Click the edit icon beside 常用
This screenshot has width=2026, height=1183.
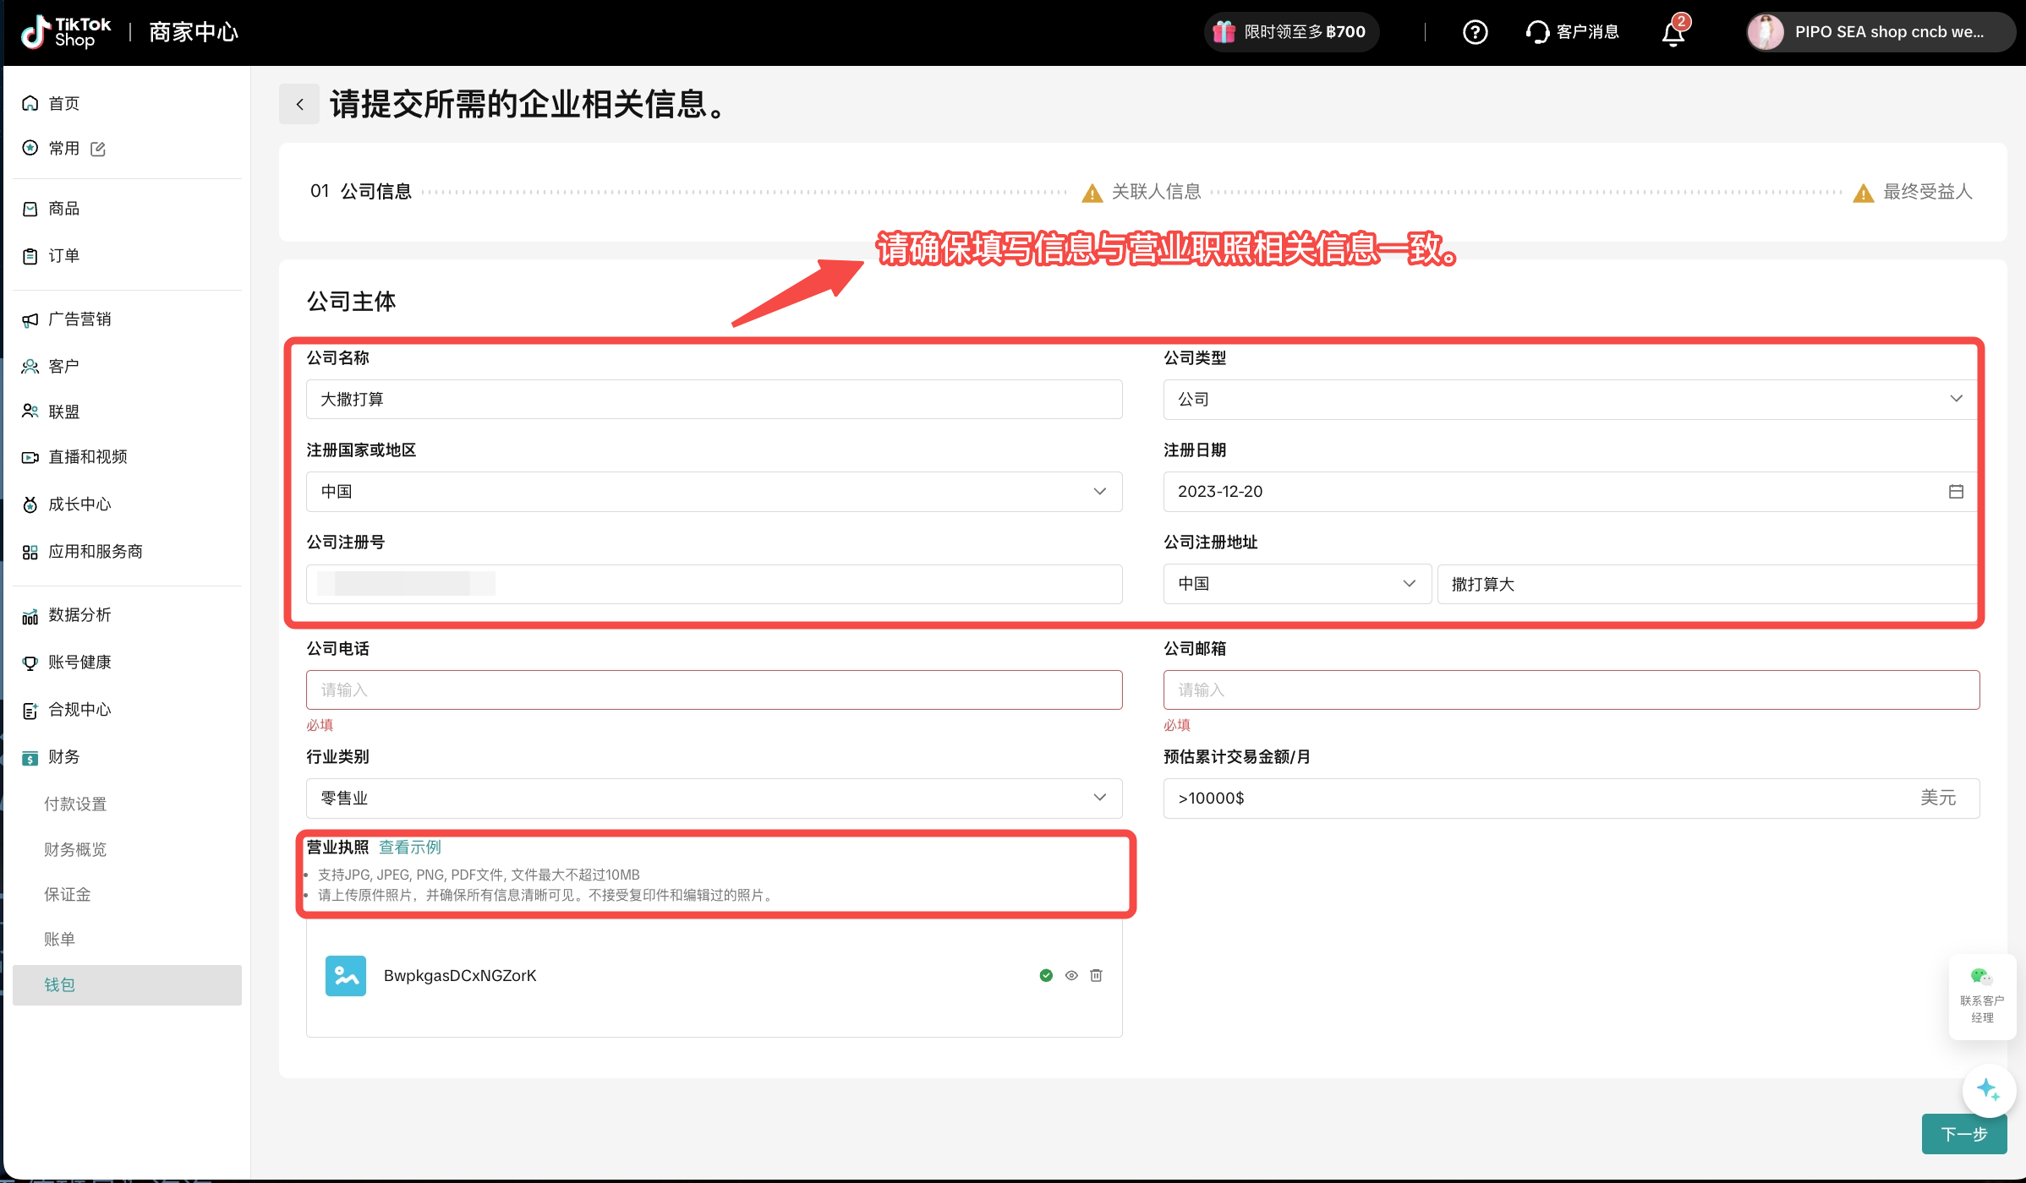click(x=98, y=149)
